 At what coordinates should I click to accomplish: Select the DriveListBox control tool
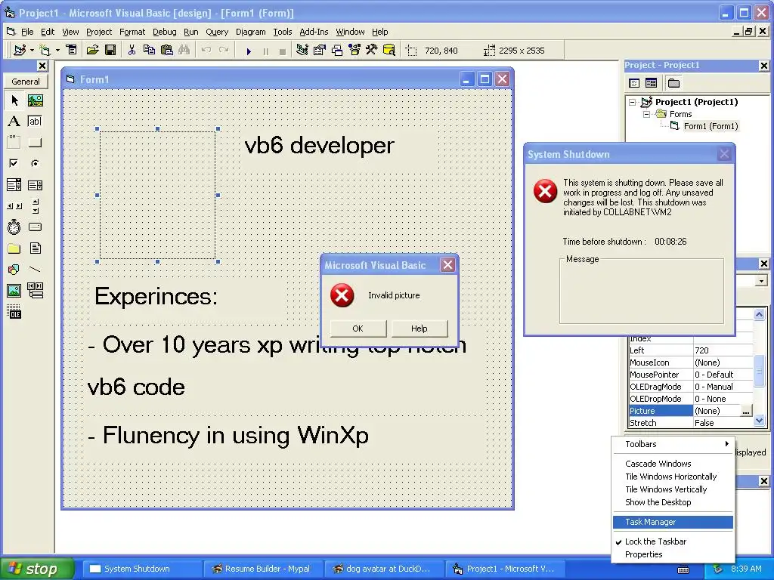coord(35,227)
